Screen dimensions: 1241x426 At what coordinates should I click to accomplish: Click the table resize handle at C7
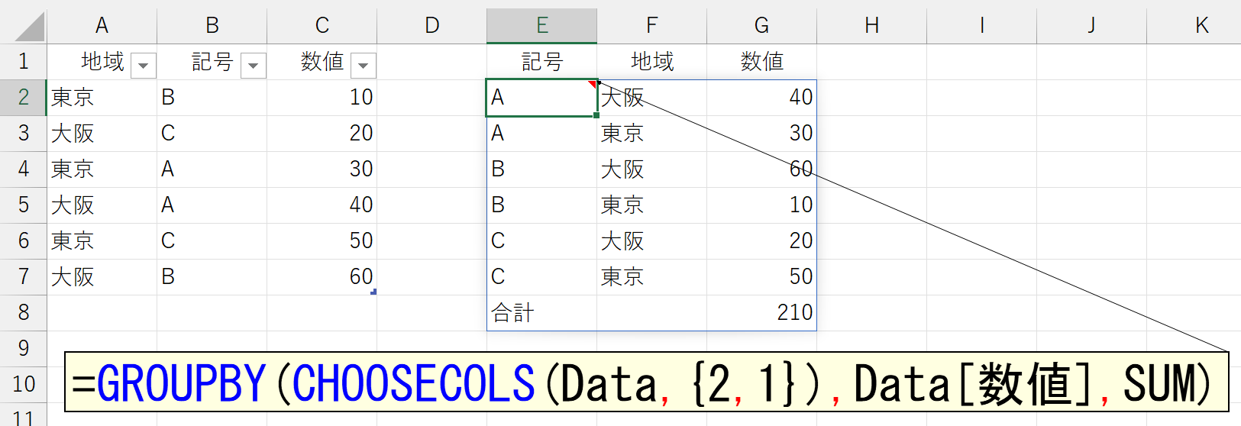point(373,292)
